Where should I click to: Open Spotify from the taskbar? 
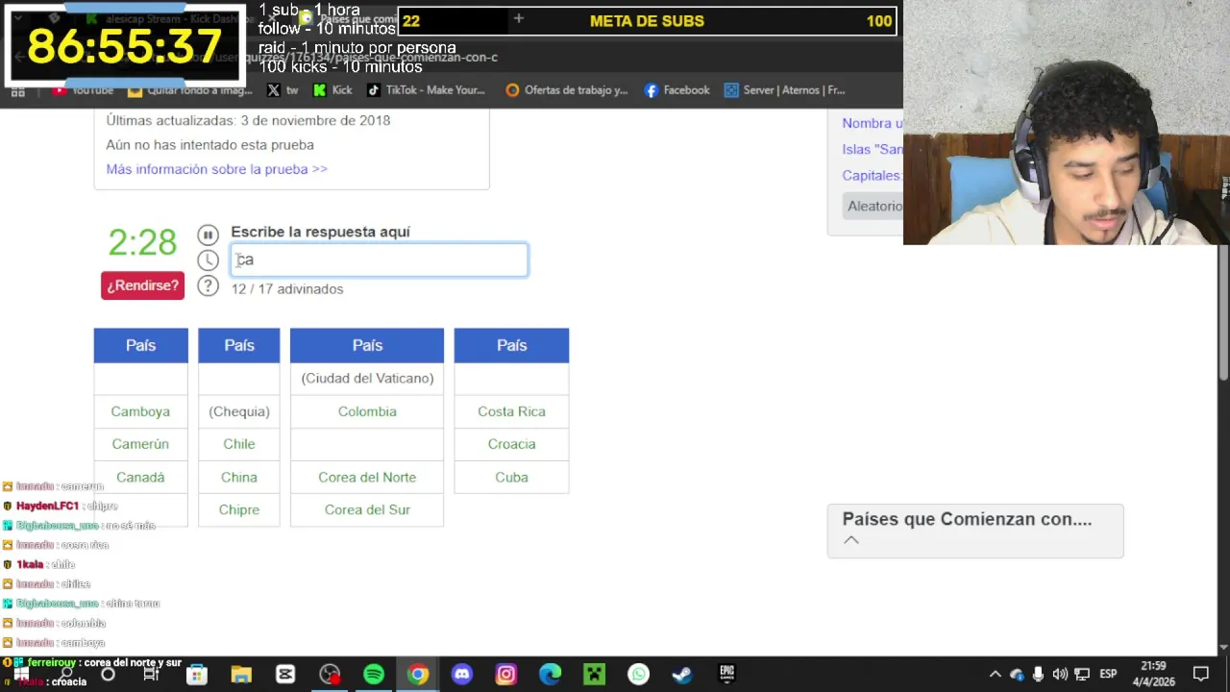point(374,675)
